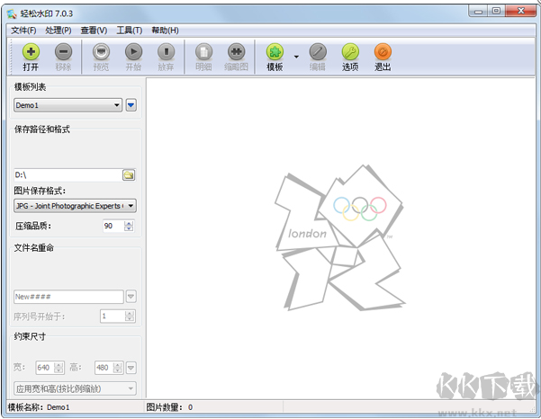The width and height of the screenshot is (541, 419).
Task: Open the JPG image format dropdown
Action: coord(75,206)
